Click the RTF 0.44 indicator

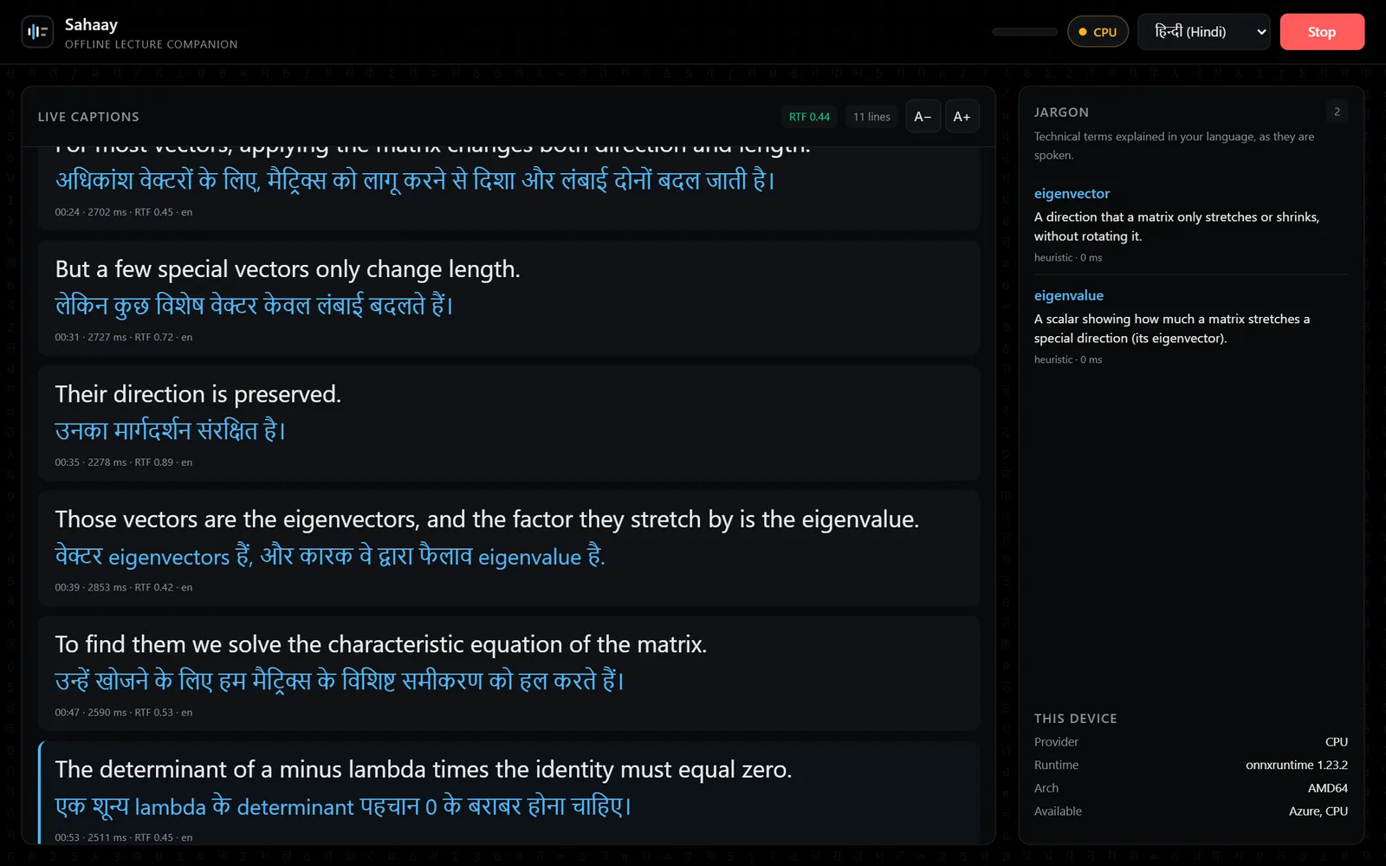809,117
